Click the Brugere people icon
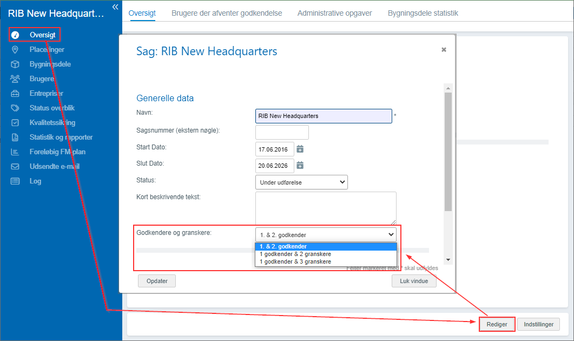Viewport: 574px width, 341px height. pyautogui.click(x=15, y=79)
